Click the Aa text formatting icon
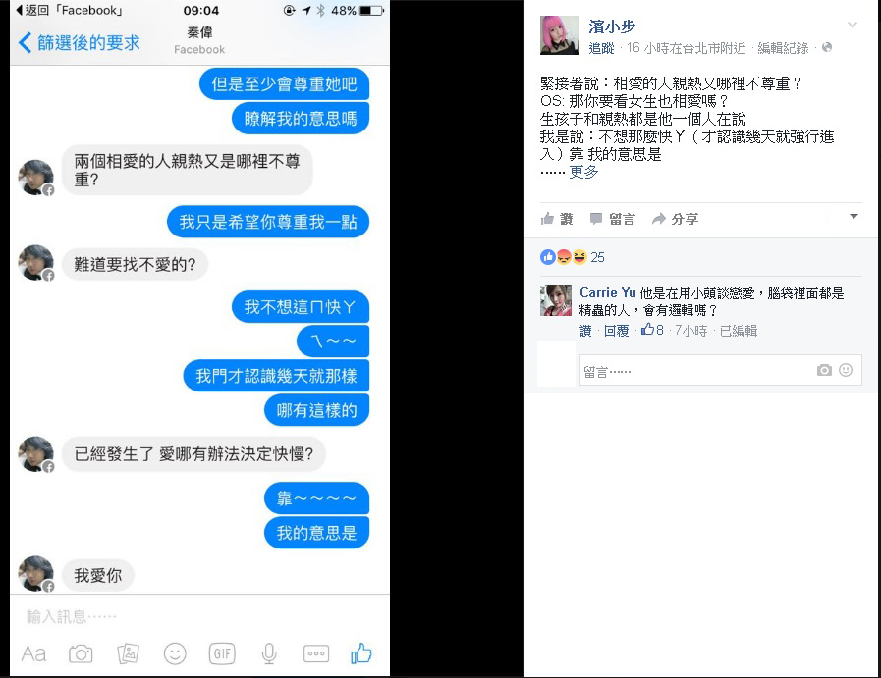This screenshot has height=678, width=881. (x=33, y=653)
